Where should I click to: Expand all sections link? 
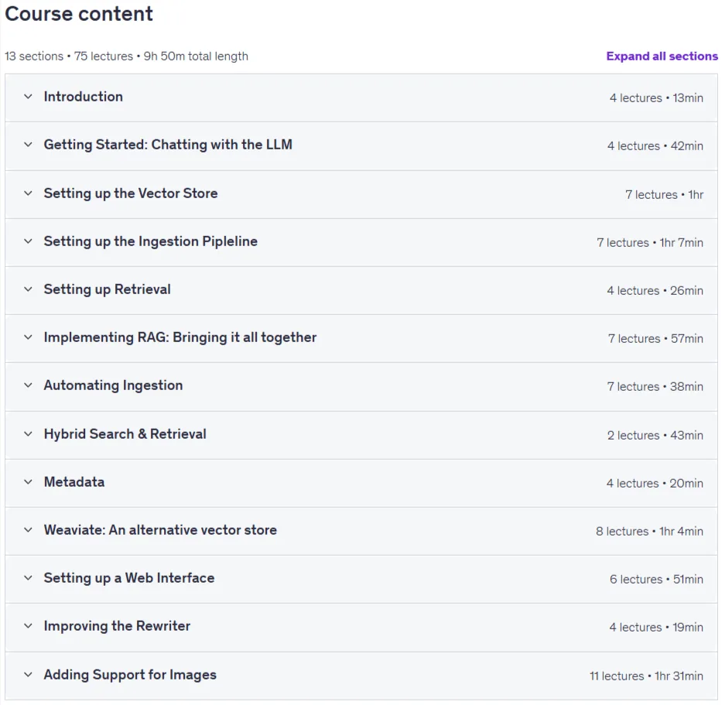(x=662, y=56)
